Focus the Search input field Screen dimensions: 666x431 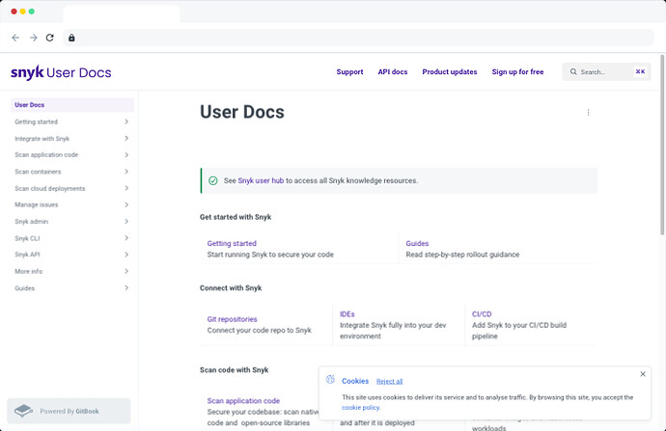tap(606, 72)
